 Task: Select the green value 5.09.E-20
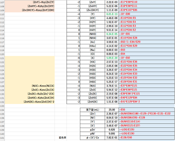112,58
